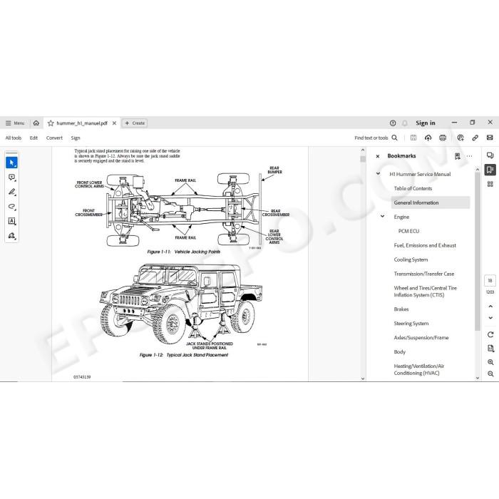
Task: Copy the link with chain icon
Action: coord(475,138)
